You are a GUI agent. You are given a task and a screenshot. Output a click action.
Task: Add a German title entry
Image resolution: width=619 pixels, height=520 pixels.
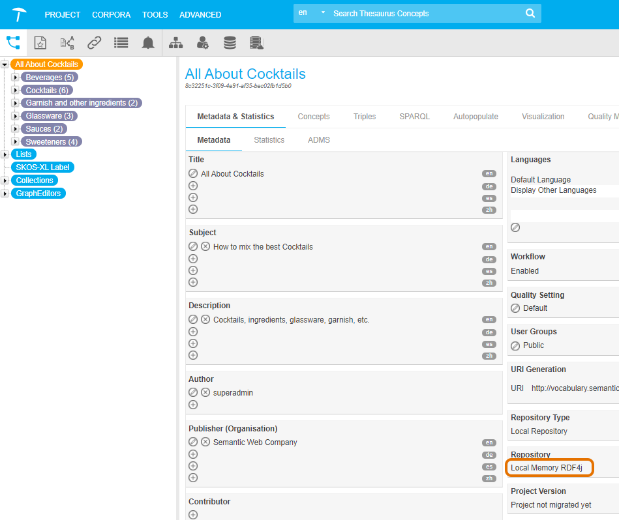tap(193, 186)
